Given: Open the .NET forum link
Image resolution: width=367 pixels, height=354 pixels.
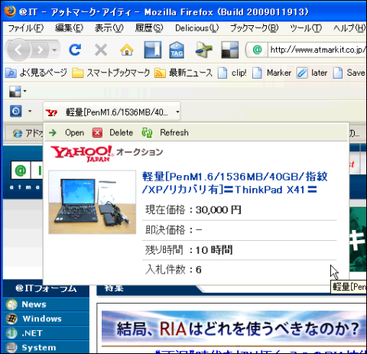Looking at the screenshot, I should [32, 333].
